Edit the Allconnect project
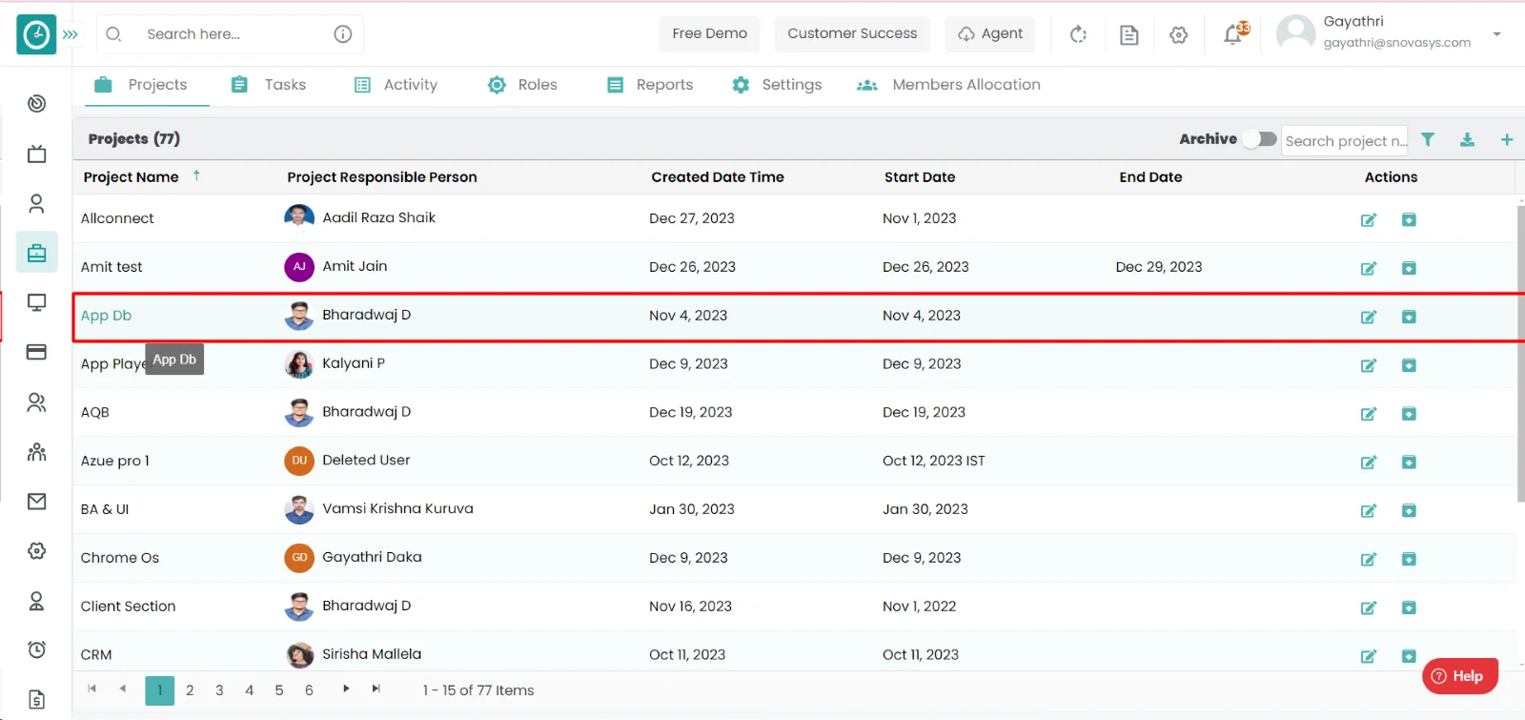 pos(1369,220)
